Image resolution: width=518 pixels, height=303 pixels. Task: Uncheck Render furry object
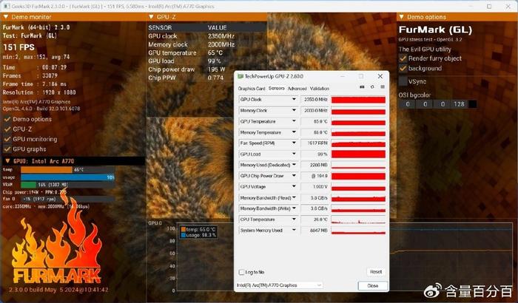click(x=403, y=58)
